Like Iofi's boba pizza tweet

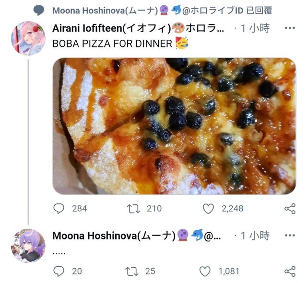[x=208, y=208]
